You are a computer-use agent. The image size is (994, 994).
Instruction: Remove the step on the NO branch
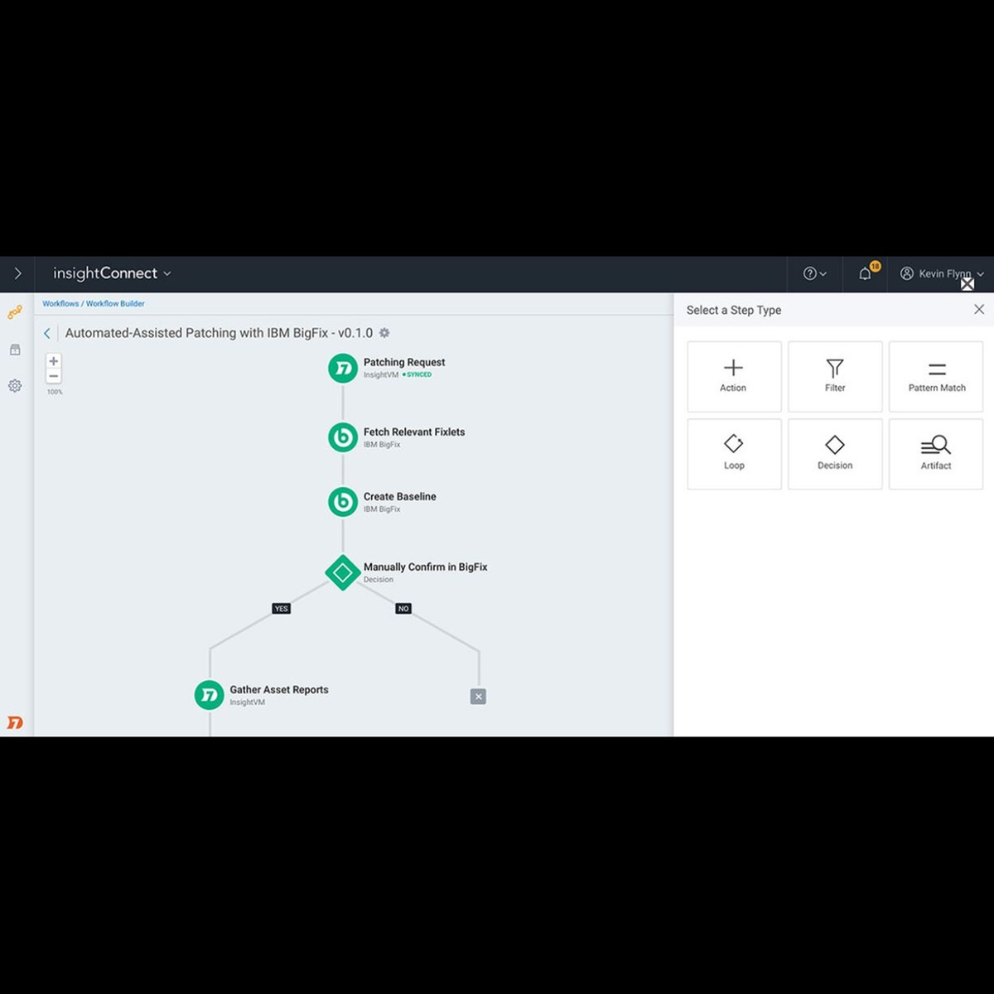point(478,696)
